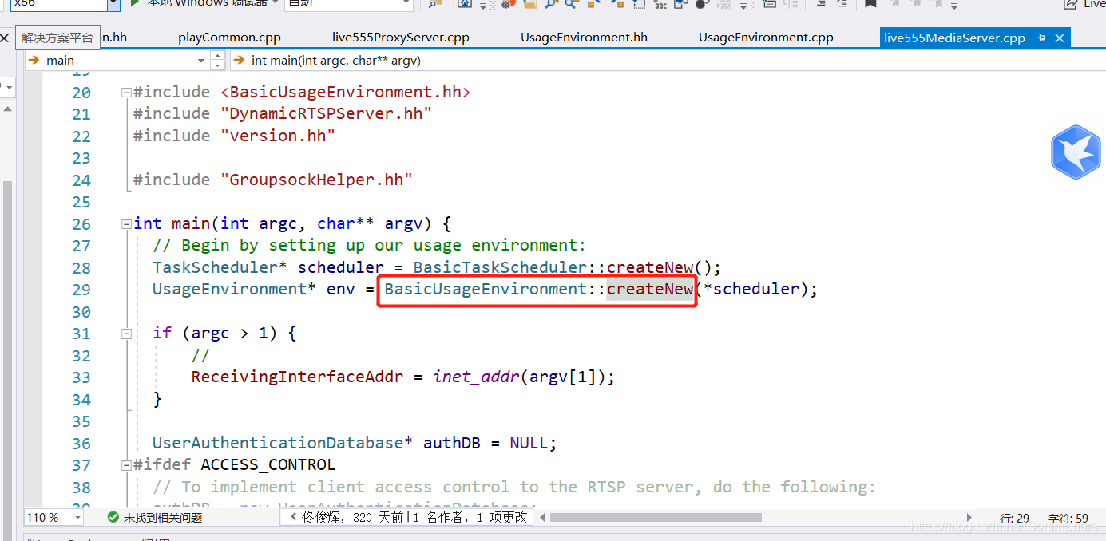Click <BasicUsageEnvironment.hh> include on line 20
This screenshot has height=541, width=1106.
[346, 92]
